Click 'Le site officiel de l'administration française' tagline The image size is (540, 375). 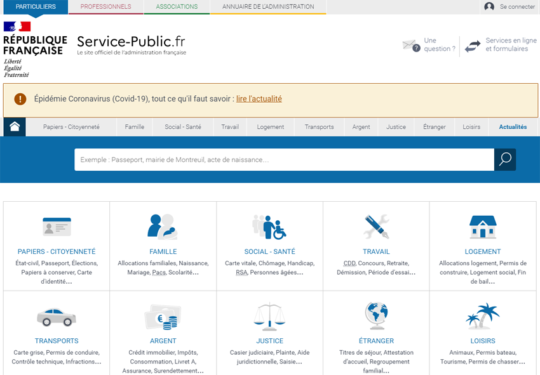tap(132, 53)
